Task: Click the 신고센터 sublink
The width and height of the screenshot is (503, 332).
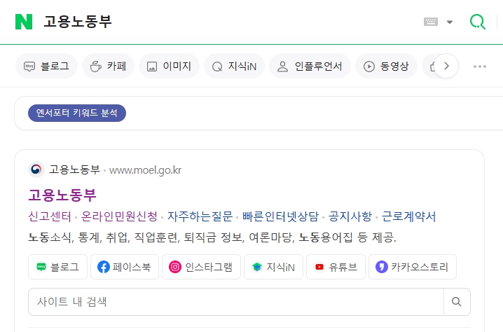Action: [x=49, y=216]
